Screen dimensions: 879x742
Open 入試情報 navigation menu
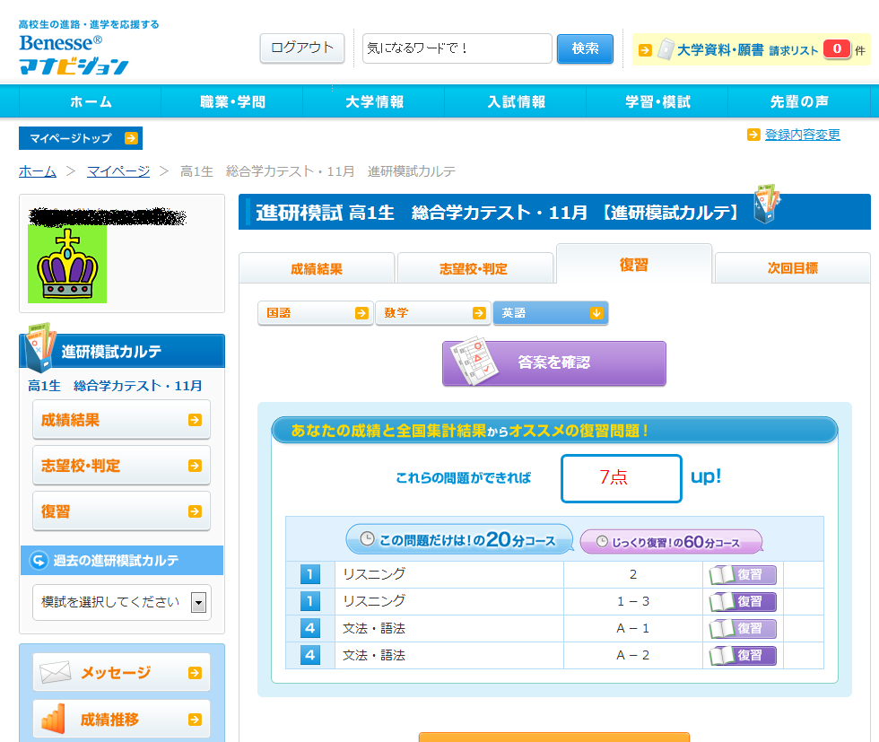[516, 101]
